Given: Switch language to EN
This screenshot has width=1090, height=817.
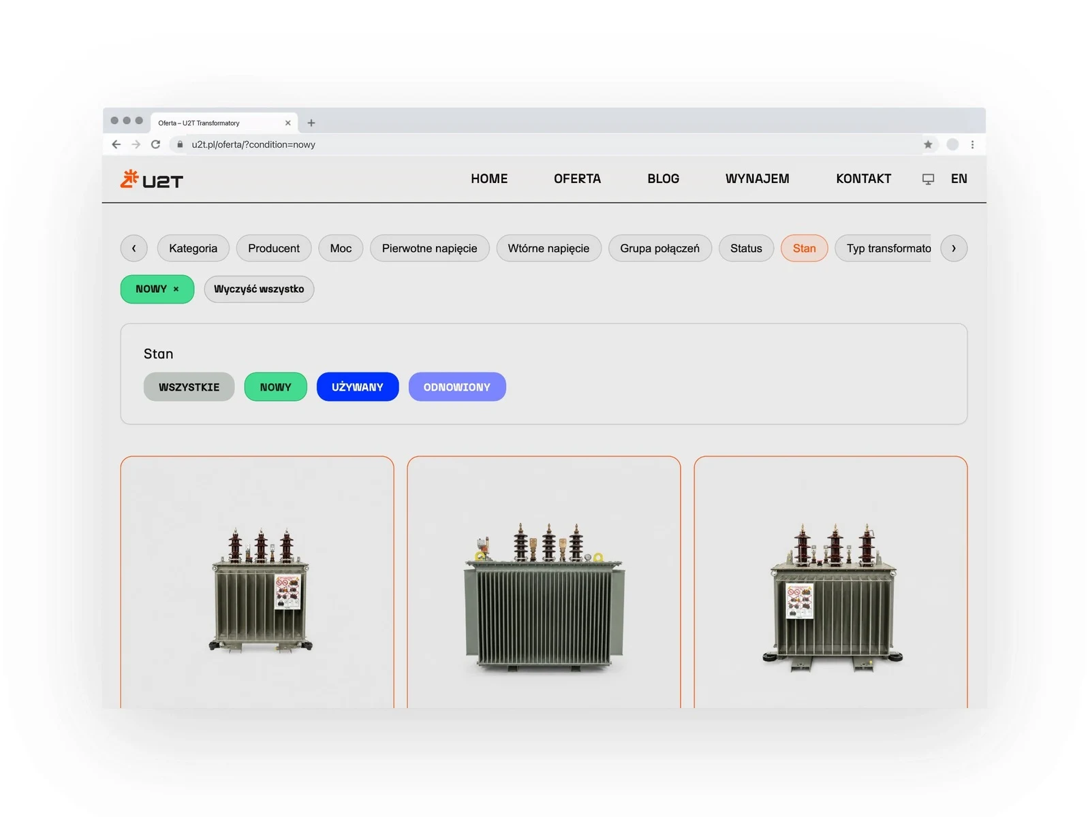Looking at the screenshot, I should [959, 179].
